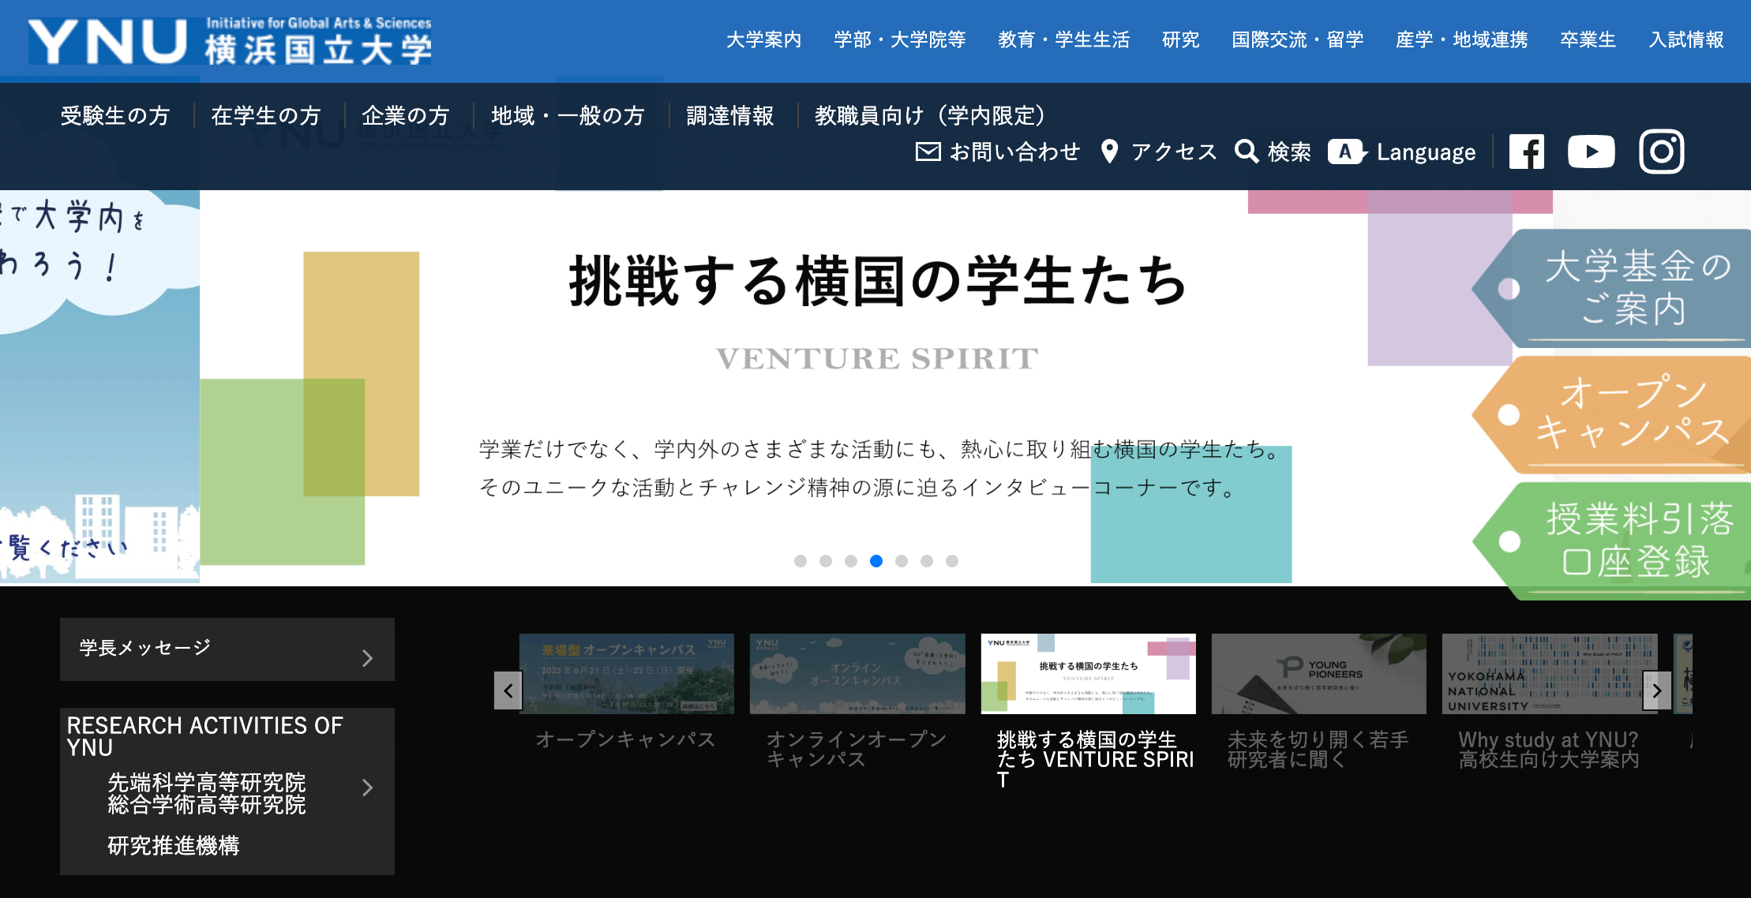
Task: Click 研究推進機構 link
Action: click(174, 846)
